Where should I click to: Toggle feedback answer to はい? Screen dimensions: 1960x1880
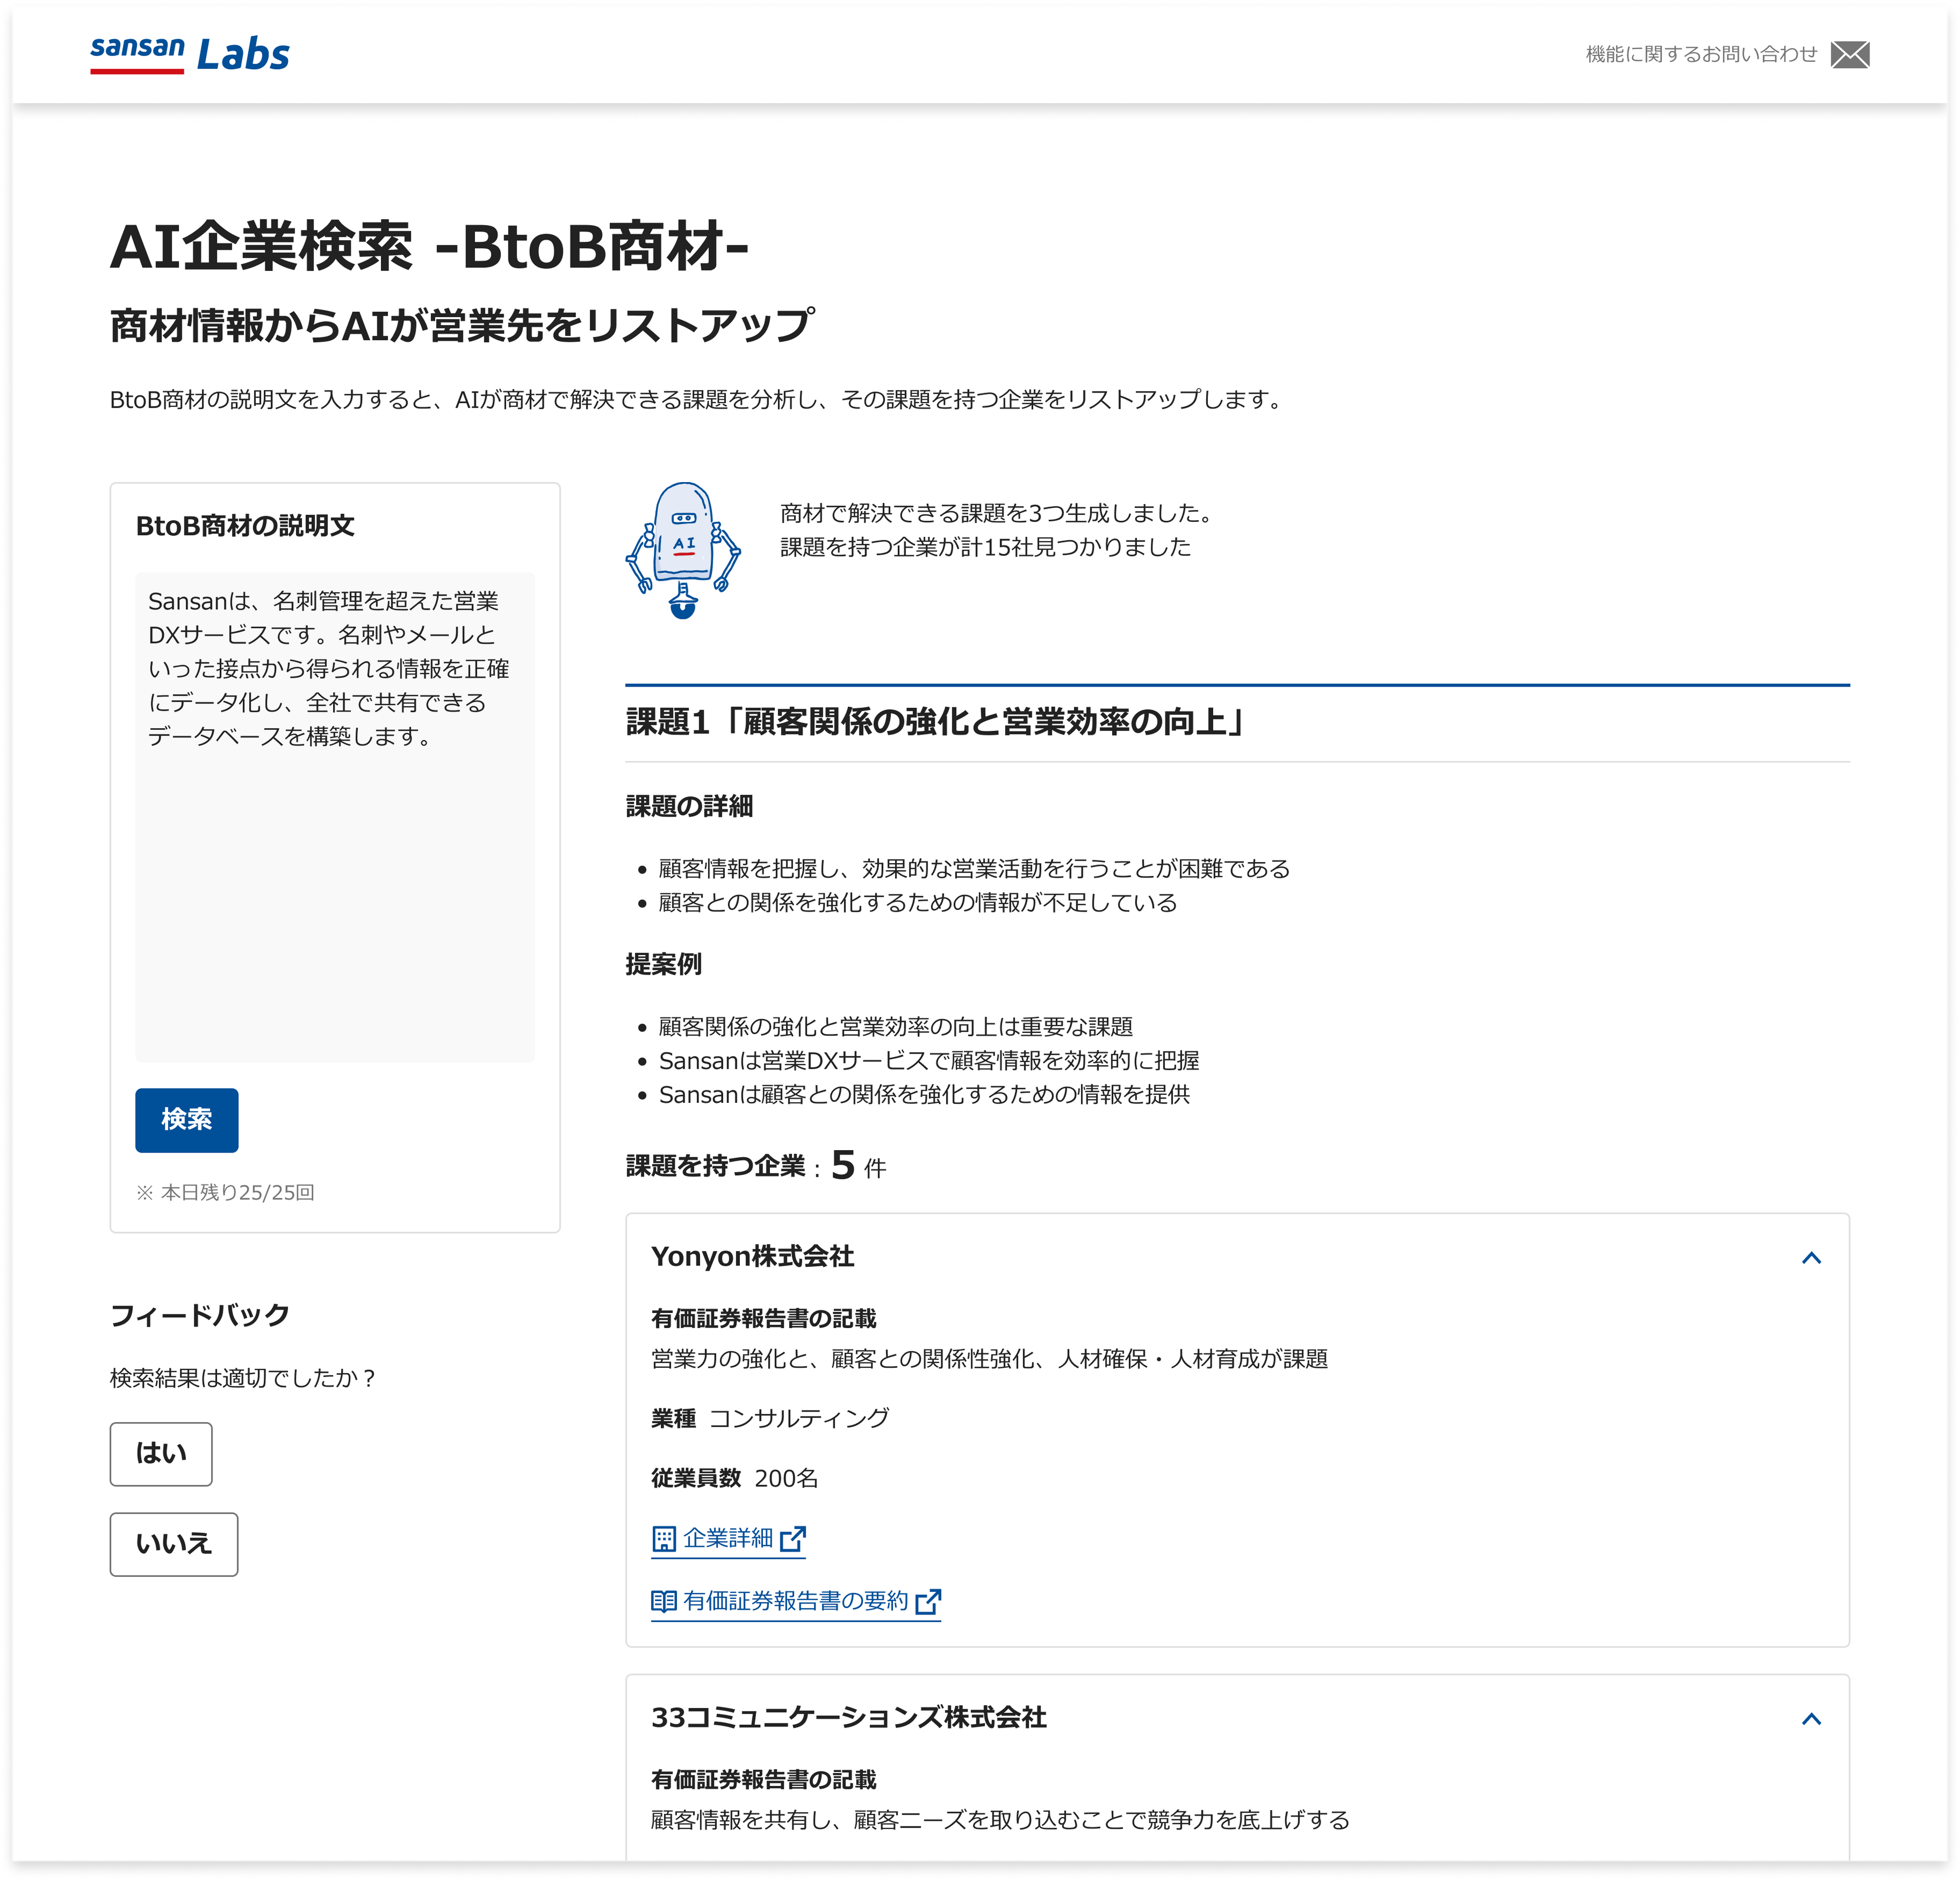161,1455
